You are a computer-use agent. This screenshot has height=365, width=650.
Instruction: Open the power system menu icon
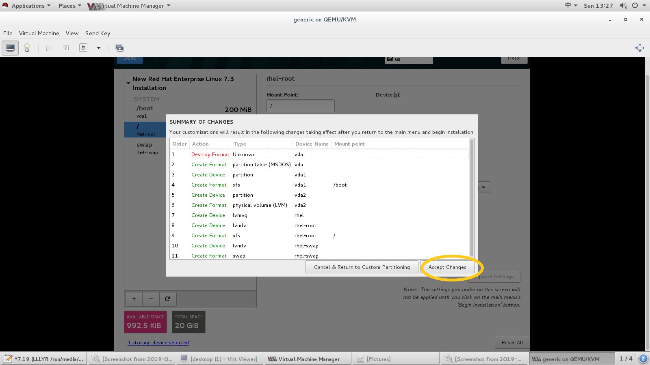pos(635,5)
